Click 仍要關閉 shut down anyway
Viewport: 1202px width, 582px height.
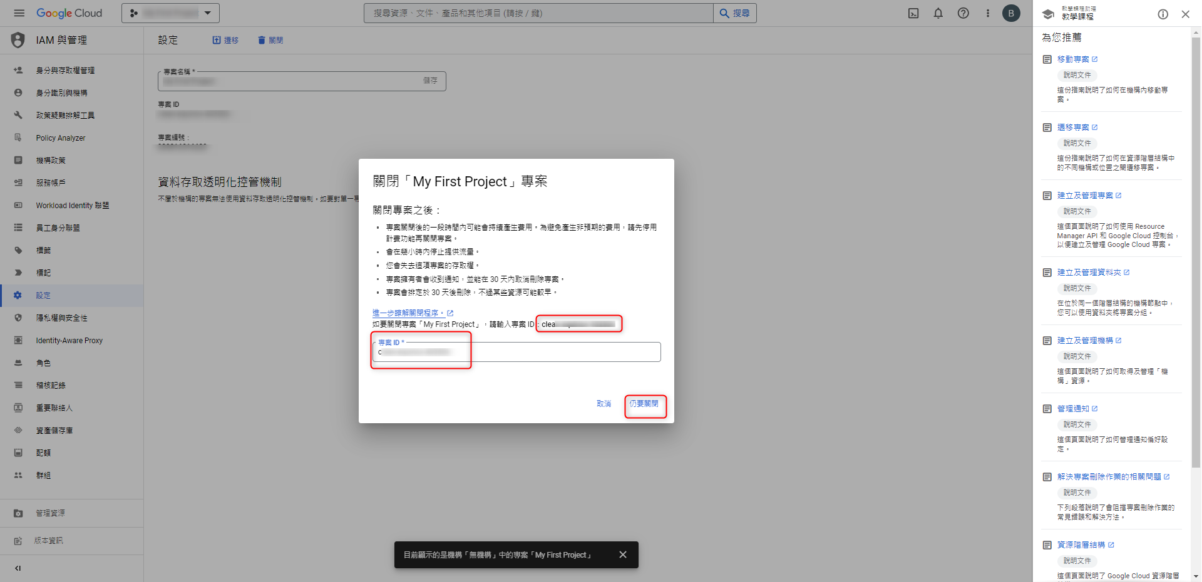coord(644,404)
